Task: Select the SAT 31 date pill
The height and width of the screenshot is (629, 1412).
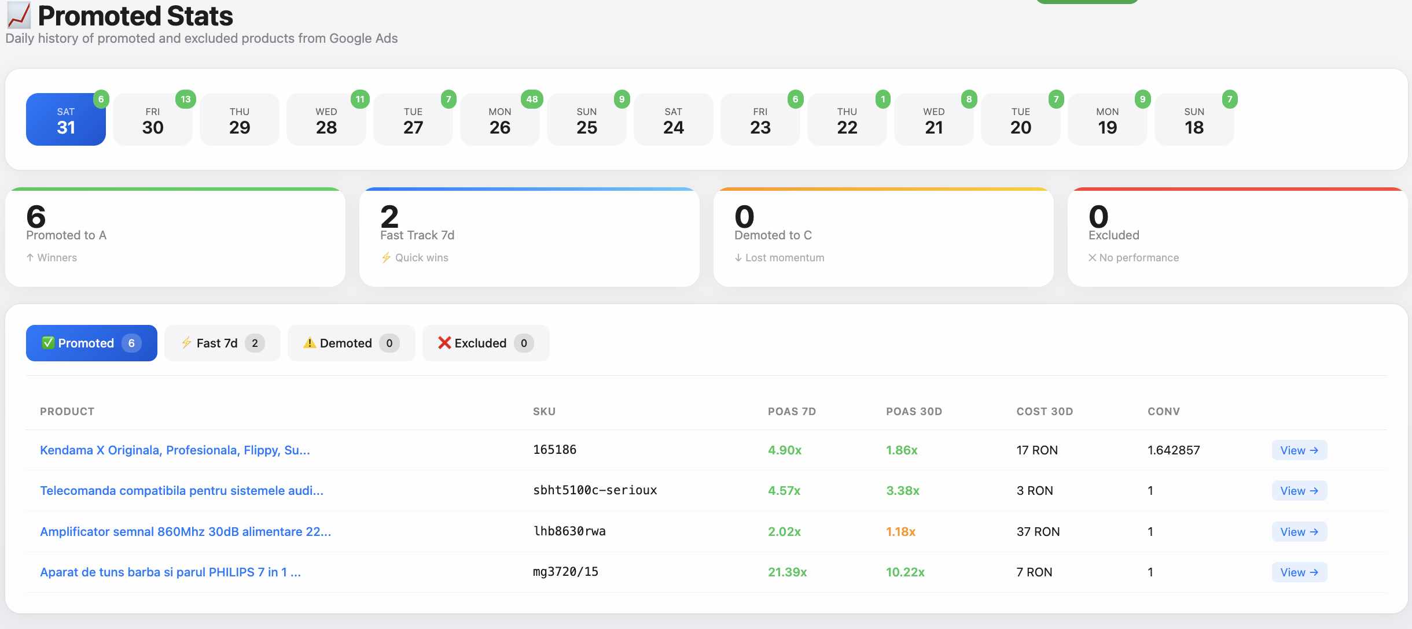Action: [65, 119]
